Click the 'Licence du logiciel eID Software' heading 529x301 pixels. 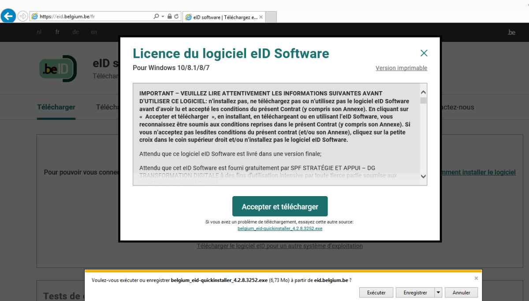pyautogui.click(x=231, y=53)
